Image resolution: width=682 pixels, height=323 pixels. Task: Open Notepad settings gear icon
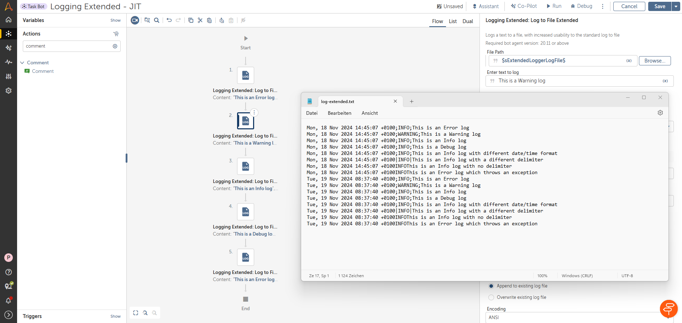pos(660,113)
